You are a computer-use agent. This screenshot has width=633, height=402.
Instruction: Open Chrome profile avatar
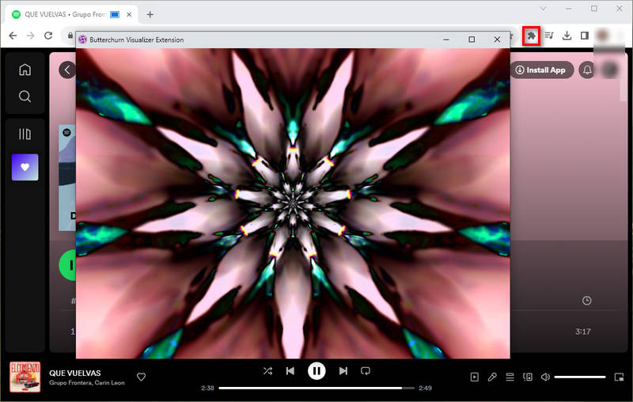click(602, 36)
